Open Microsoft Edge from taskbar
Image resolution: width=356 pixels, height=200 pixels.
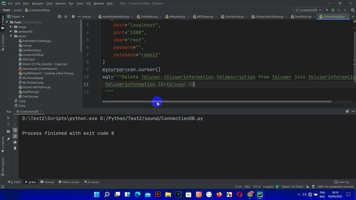(x=137, y=194)
